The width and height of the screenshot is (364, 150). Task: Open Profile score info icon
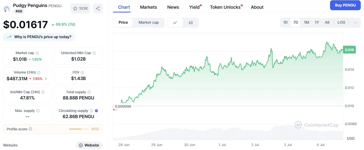30,129
